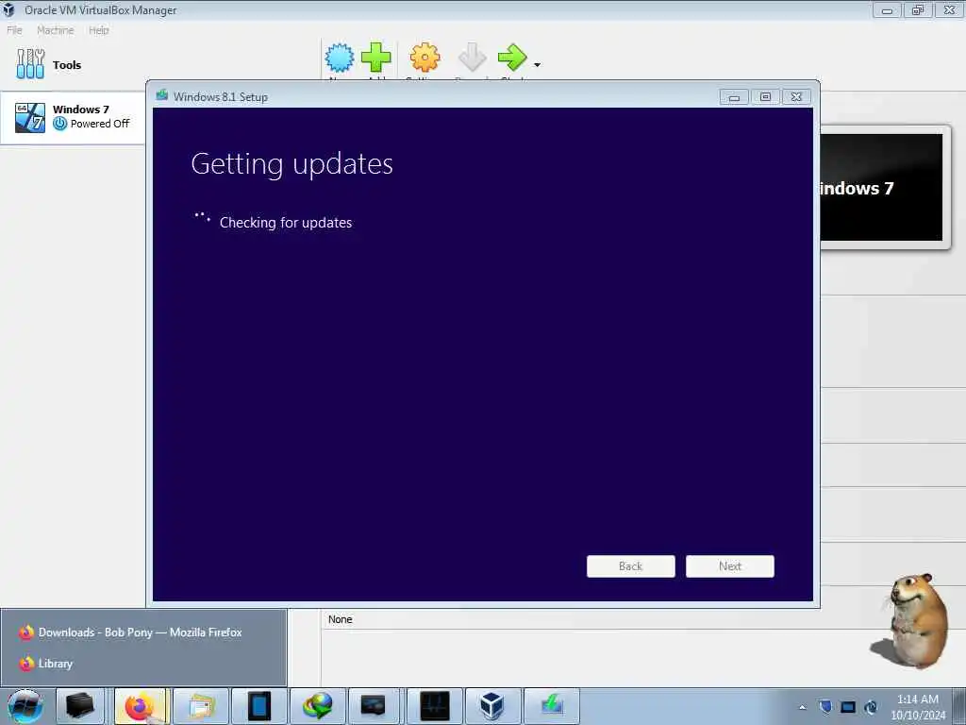The image size is (966, 725).
Task: Open the Internet Download Manager taskbar icon
Action: click(317, 706)
